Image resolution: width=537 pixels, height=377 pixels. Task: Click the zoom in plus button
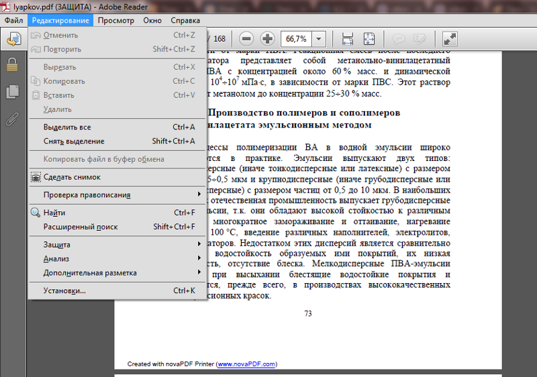click(267, 38)
